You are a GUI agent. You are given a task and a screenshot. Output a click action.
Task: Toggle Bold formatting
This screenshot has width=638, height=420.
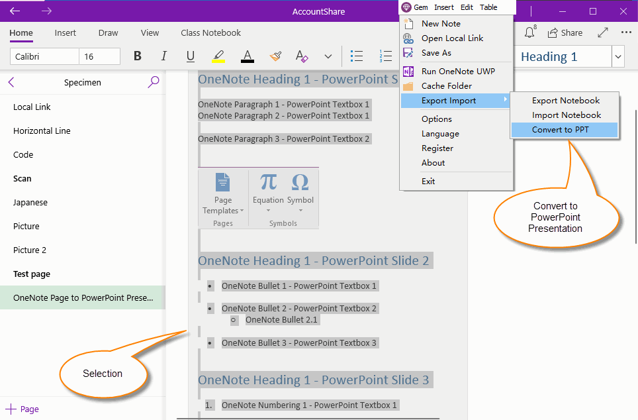tap(138, 56)
